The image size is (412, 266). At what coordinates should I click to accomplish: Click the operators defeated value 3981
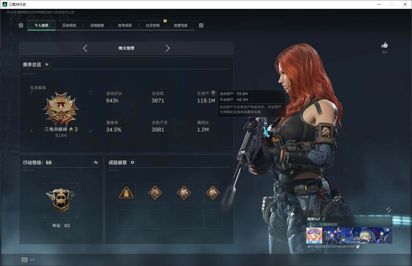point(158,130)
